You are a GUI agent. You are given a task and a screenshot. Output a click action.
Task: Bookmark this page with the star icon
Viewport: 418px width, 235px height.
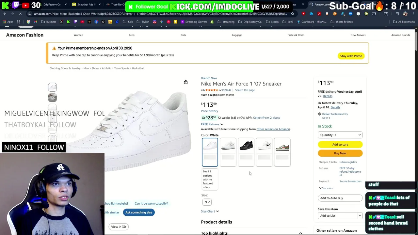[x=292, y=14]
